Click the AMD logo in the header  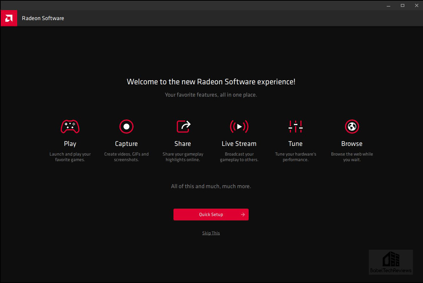[9, 18]
